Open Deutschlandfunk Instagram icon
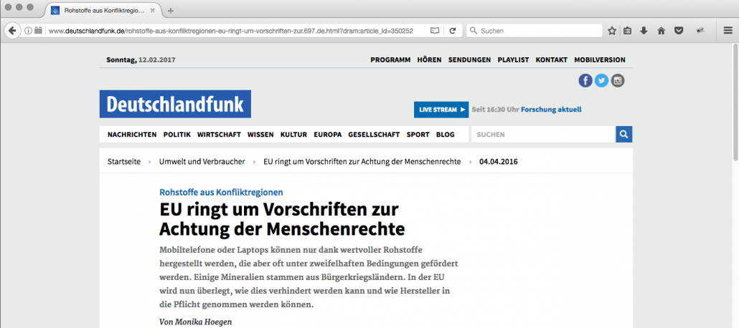Image resolution: width=739 pixels, height=328 pixels. [618, 80]
